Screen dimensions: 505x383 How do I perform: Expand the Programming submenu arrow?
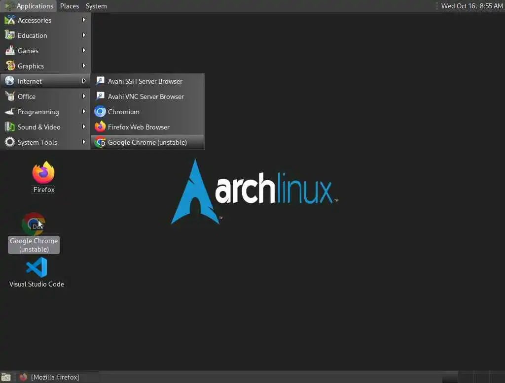click(x=84, y=112)
